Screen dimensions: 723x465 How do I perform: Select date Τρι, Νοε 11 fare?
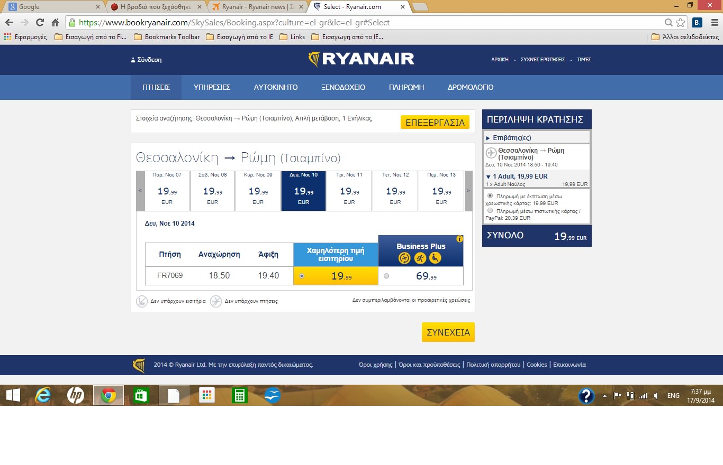(349, 191)
